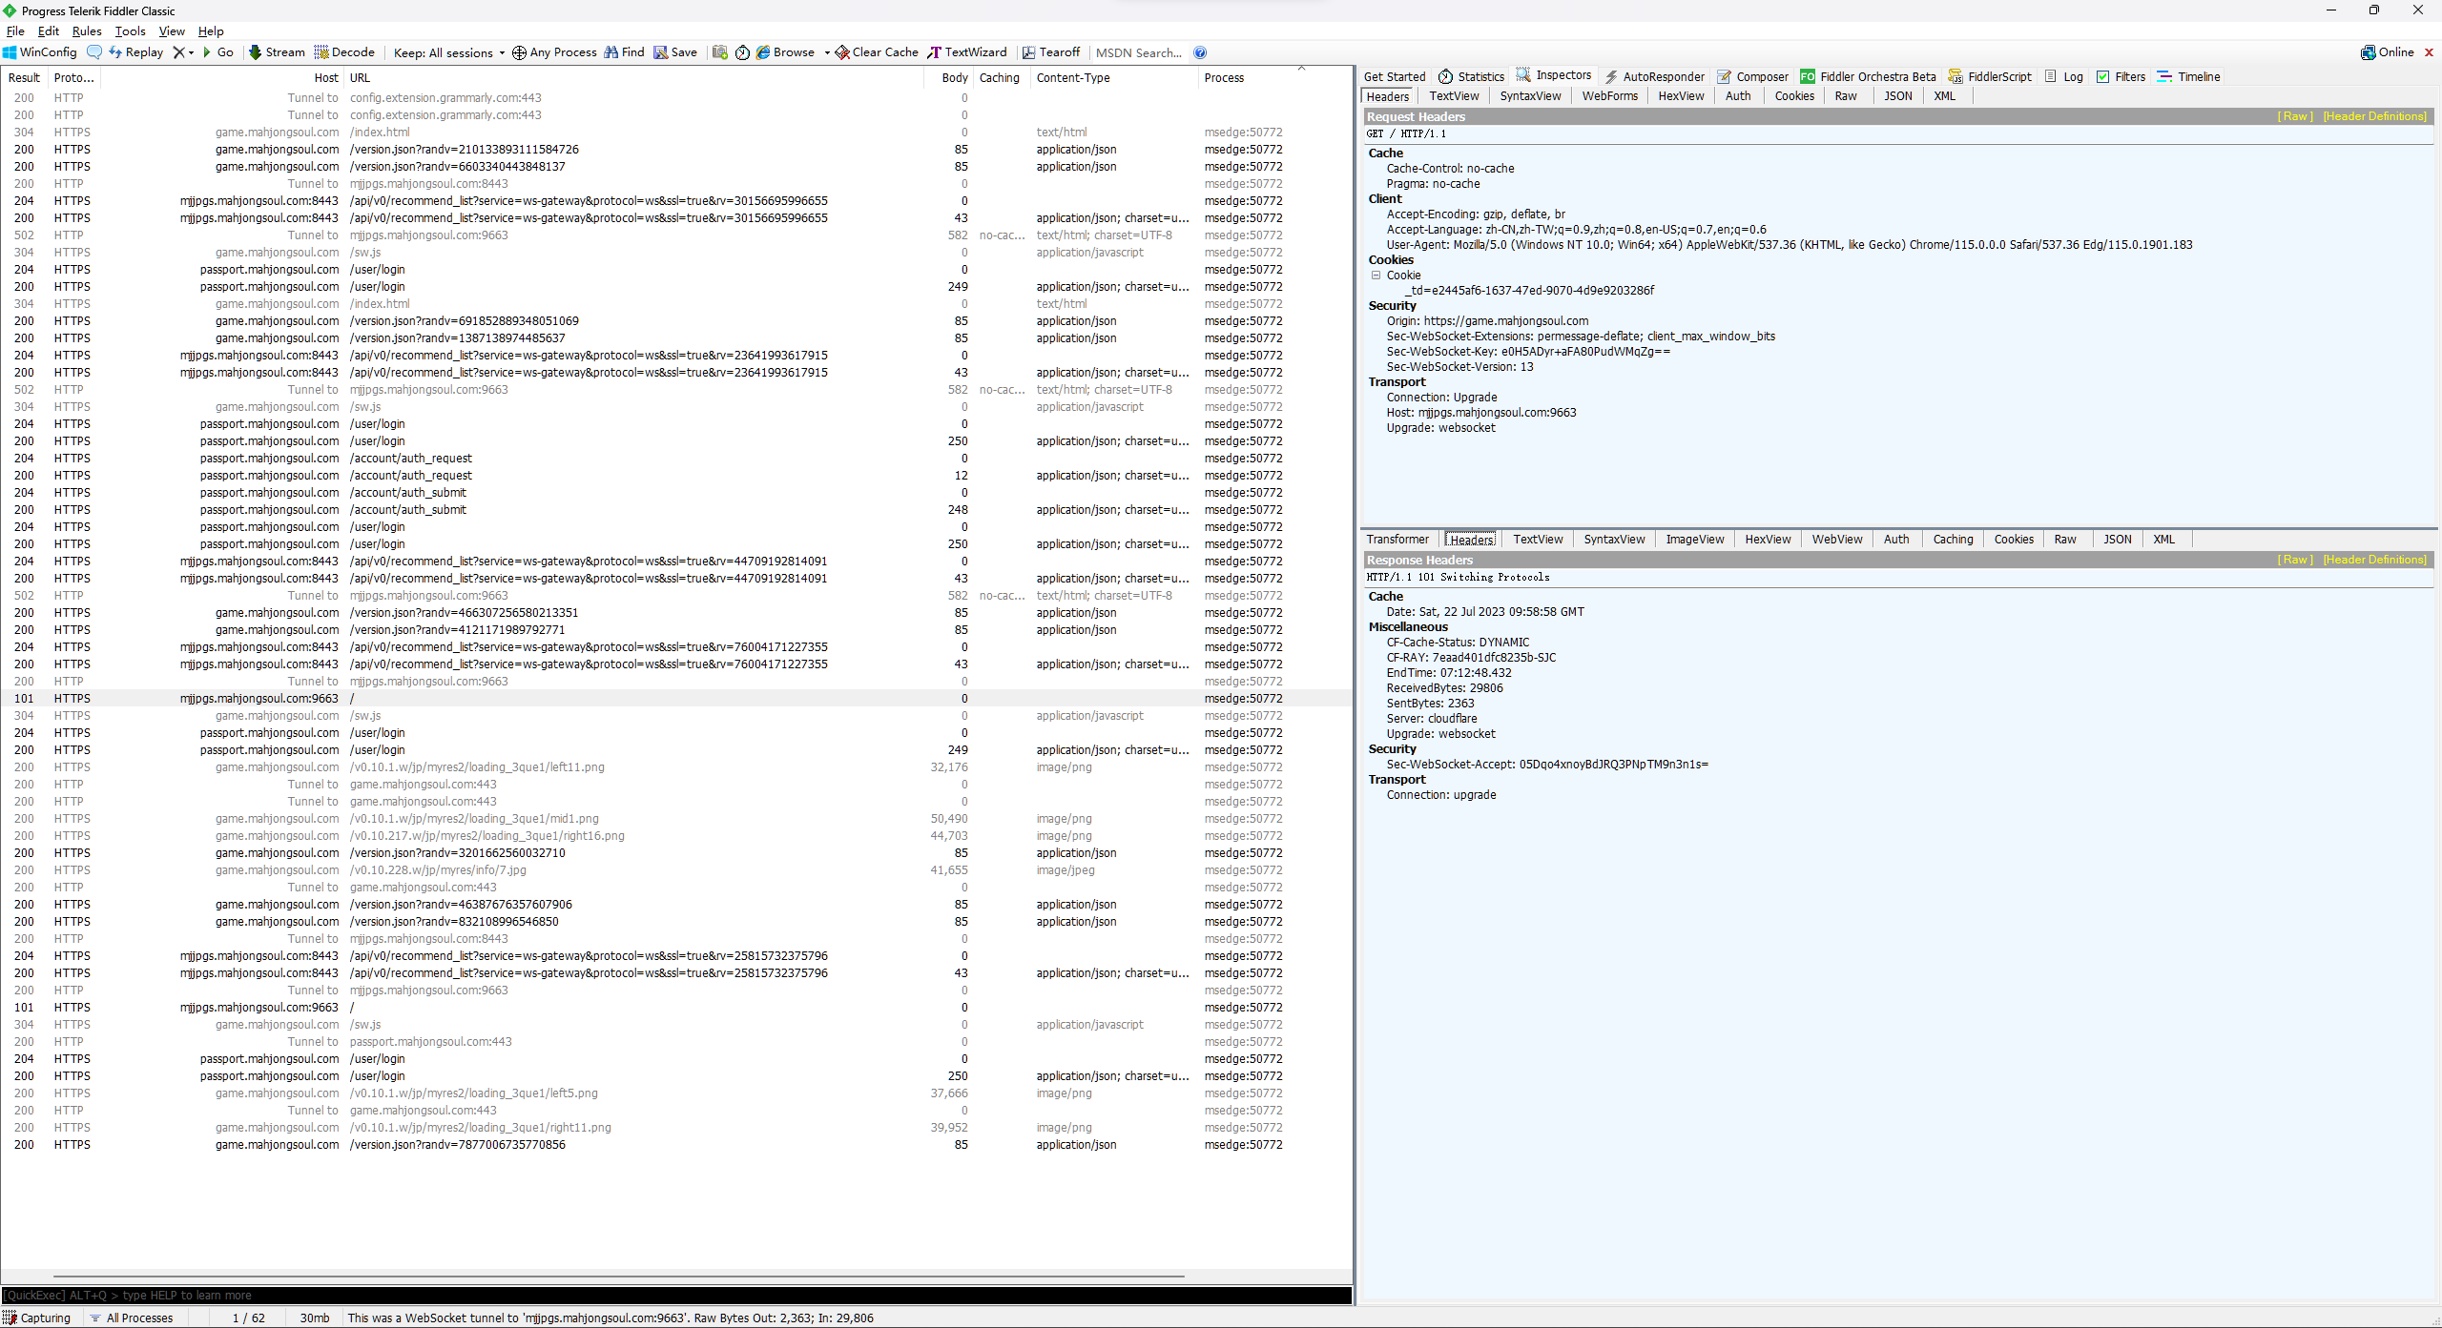
Task: Select the loading_3que1/mid1.png session
Action: (x=676, y=819)
